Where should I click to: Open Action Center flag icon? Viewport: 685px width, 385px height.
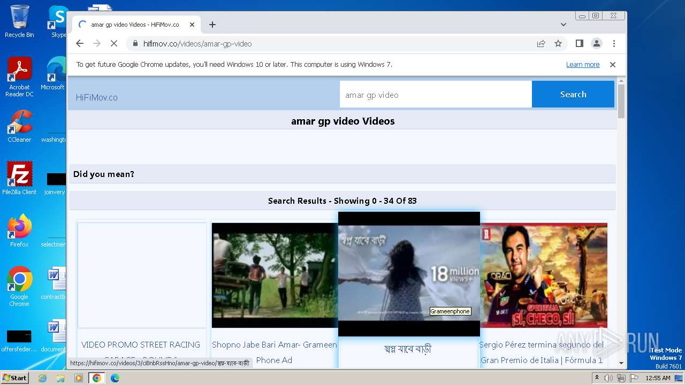(x=634, y=378)
